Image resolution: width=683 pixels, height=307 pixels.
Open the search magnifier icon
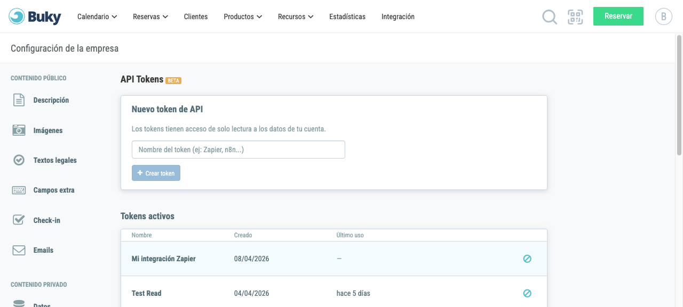click(550, 17)
